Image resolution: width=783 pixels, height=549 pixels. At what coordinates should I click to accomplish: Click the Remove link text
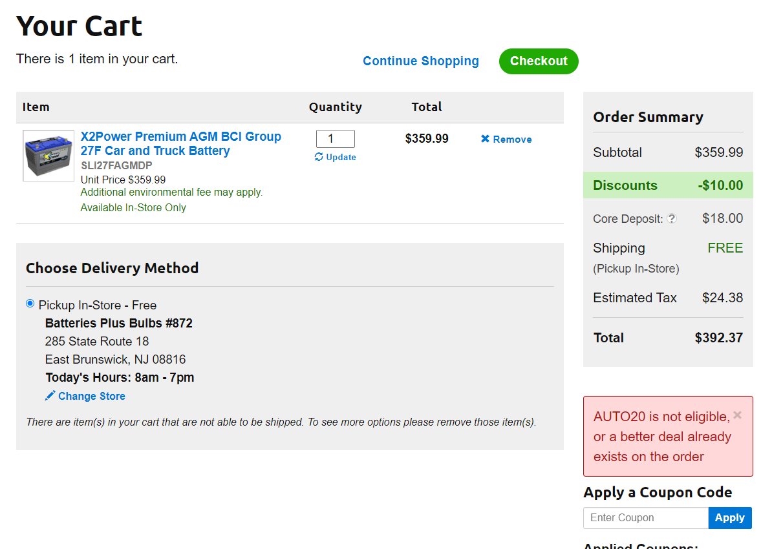coord(512,140)
